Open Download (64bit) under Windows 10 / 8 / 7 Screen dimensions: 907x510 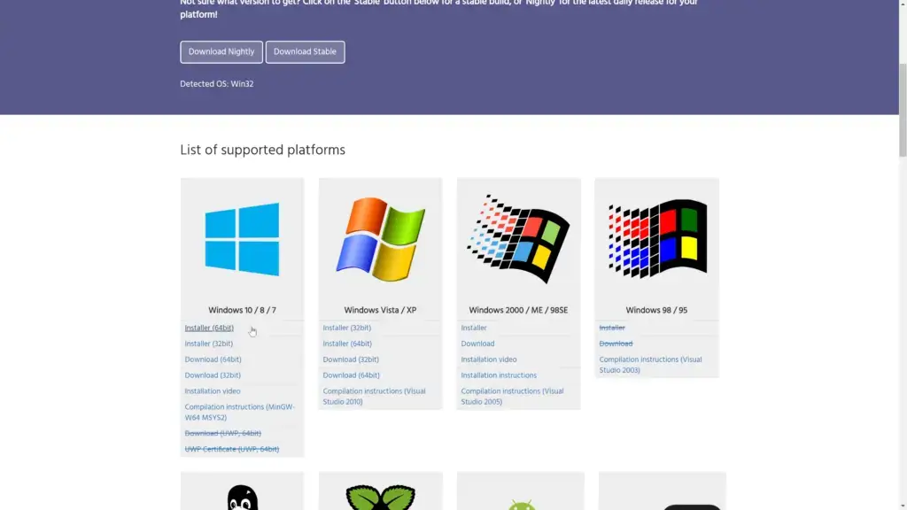pos(213,359)
